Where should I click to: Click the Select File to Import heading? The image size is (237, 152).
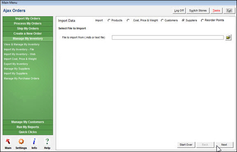pyautogui.click(x=72, y=28)
